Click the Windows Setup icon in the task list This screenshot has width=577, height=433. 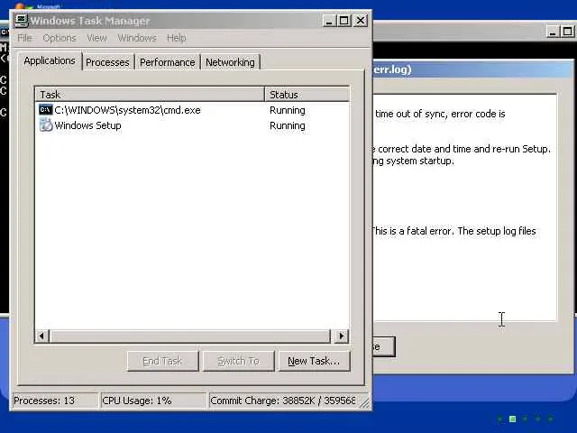[x=46, y=125]
